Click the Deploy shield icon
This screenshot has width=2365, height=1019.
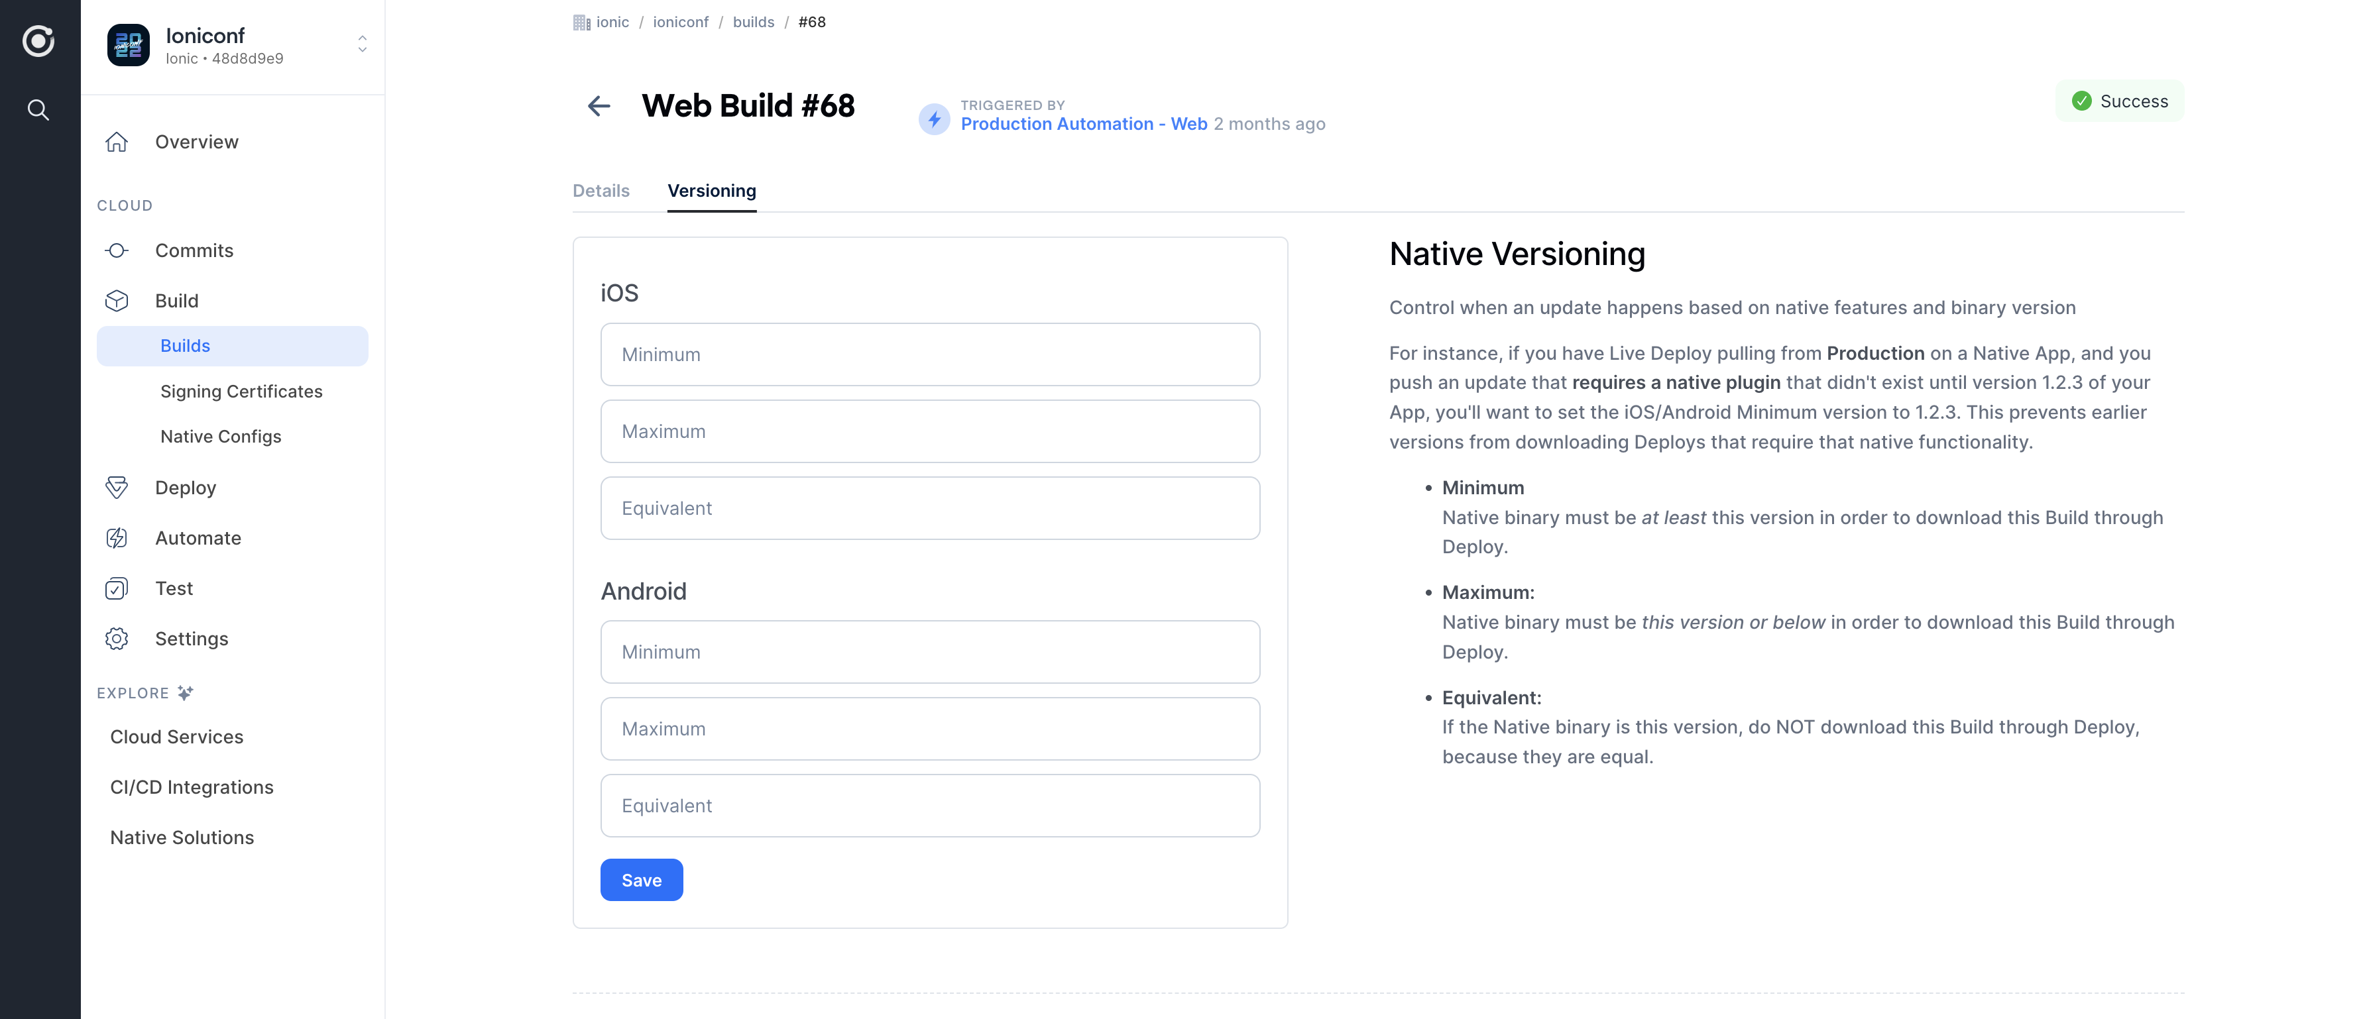click(117, 486)
